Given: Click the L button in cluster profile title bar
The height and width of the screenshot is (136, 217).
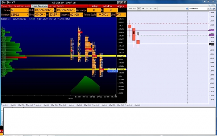Looking at the screenshot, I should (119, 2).
